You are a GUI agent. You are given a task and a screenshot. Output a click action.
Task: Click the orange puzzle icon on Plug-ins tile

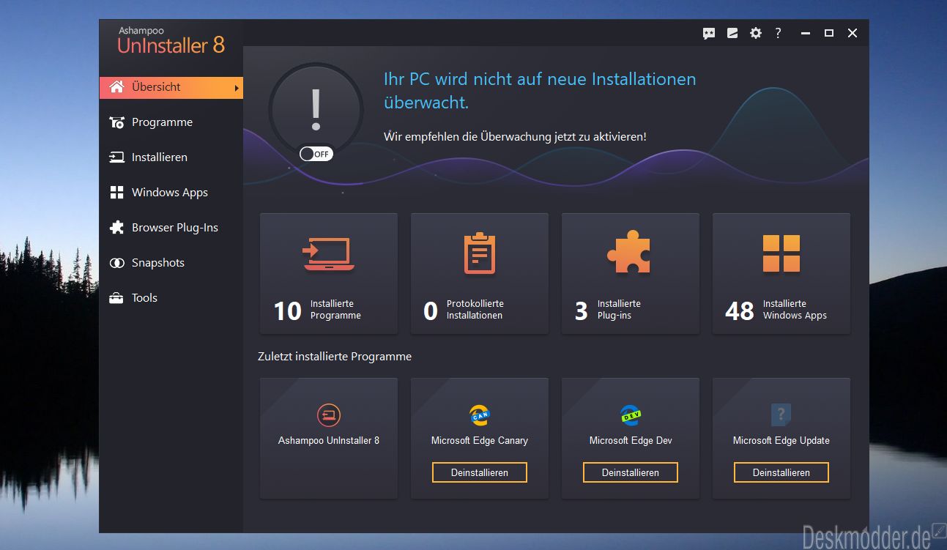click(x=629, y=253)
